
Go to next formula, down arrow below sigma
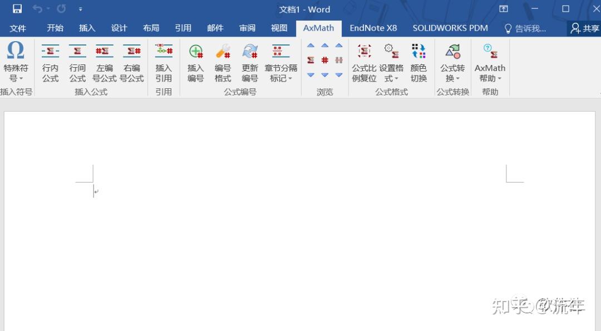(311, 75)
